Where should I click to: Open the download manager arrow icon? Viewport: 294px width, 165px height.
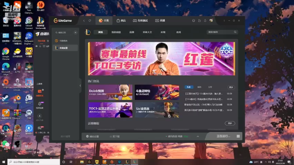click(205, 21)
